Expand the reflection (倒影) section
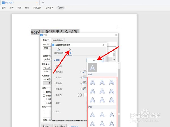The width and height of the screenshot is (170, 127). tap(54, 103)
